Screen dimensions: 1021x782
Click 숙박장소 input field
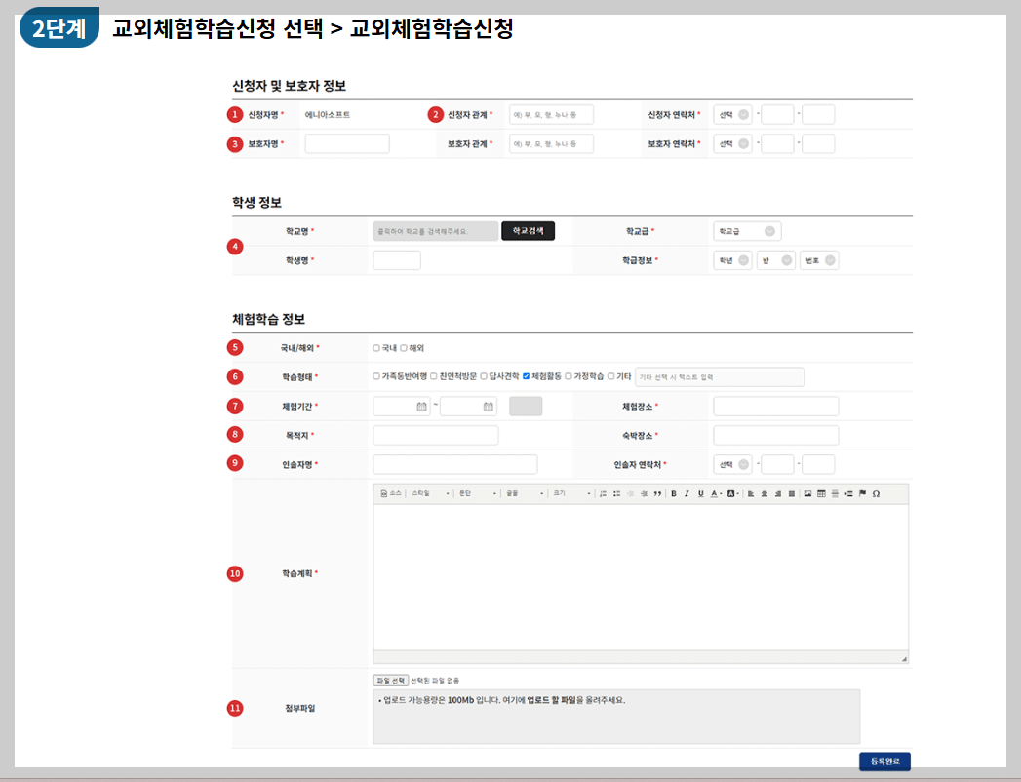[775, 435]
